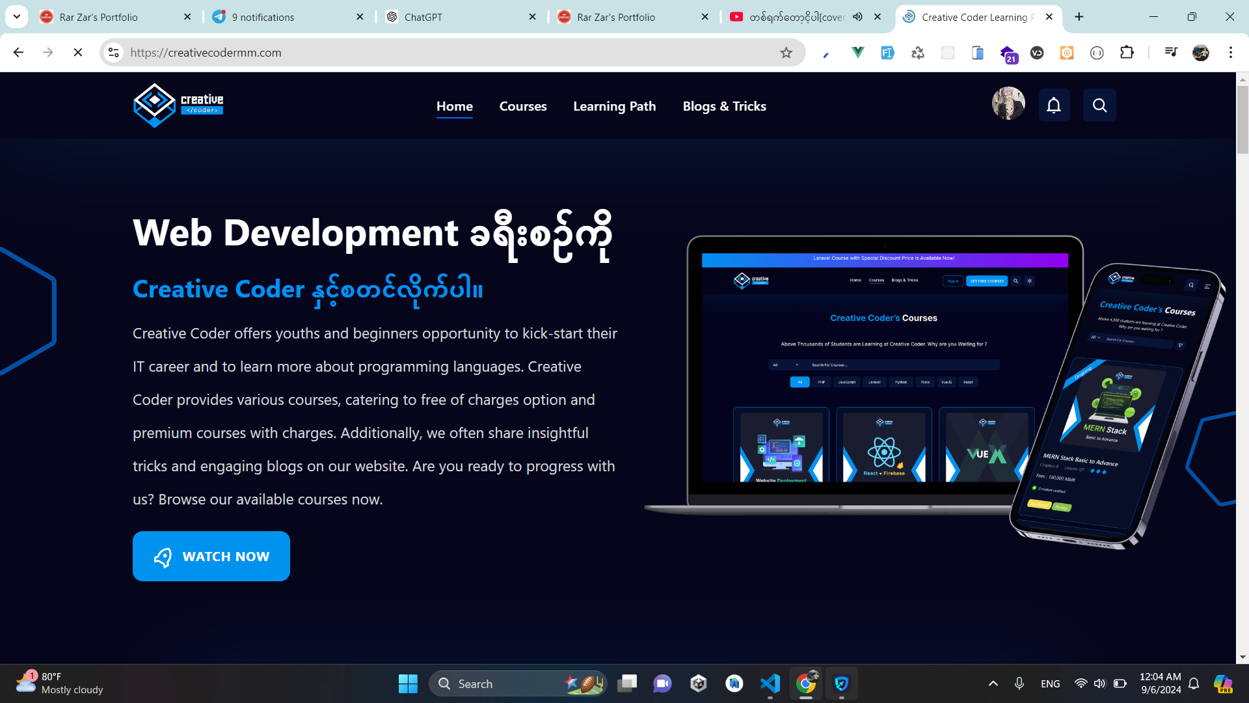Open Task View on the taskbar

[627, 683]
